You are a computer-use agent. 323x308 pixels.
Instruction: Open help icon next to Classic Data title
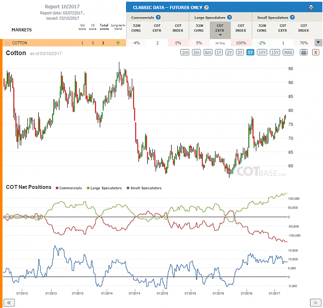point(206,8)
